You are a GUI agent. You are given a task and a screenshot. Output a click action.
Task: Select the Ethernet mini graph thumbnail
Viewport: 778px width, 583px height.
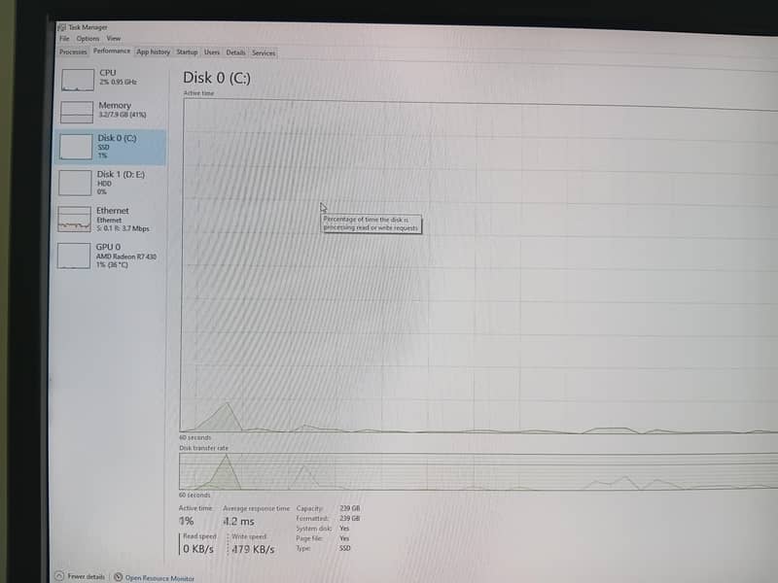[x=75, y=220]
